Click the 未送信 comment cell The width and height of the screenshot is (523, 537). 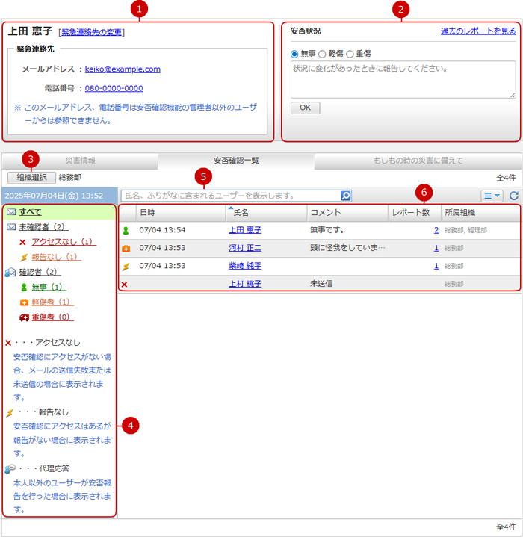click(x=321, y=284)
